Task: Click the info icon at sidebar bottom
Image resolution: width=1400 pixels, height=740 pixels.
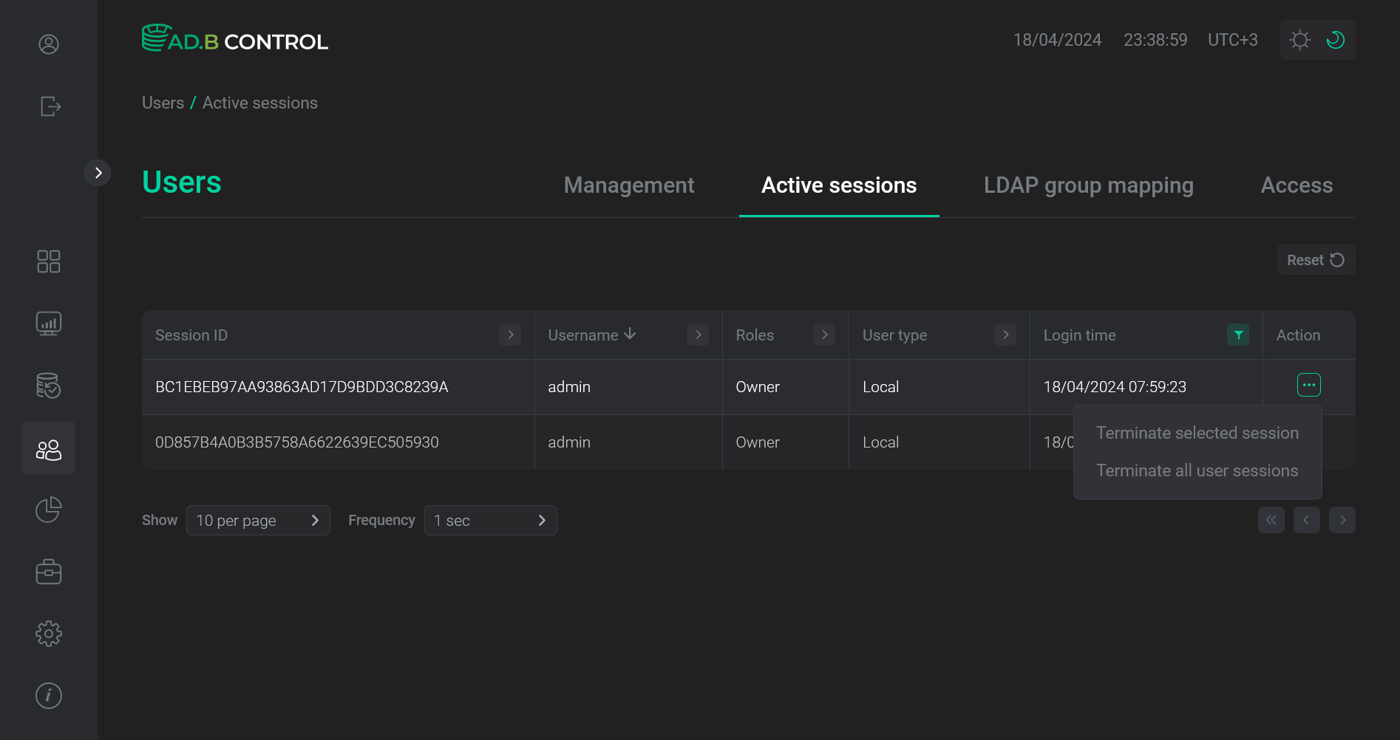Action: tap(48, 695)
